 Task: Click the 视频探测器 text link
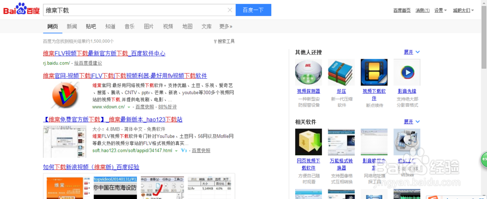pyautogui.click(x=308, y=91)
